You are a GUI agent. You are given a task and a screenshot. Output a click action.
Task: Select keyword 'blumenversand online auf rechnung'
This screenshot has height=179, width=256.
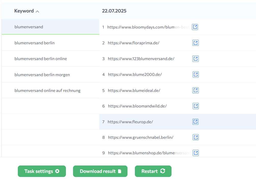pos(48,90)
